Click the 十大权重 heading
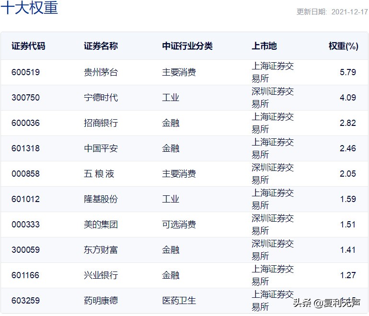This screenshot has height=316, width=369. pyautogui.click(x=29, y=8)
